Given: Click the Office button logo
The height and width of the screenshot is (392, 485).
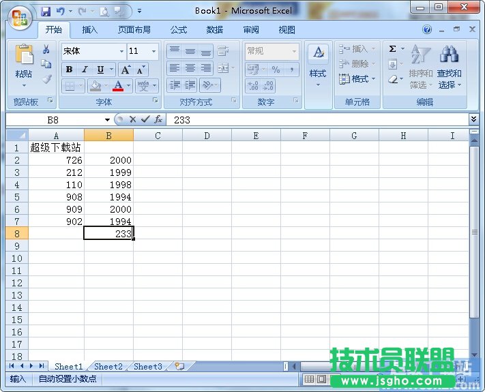Looking at the screenshot, I should (19, 17).
